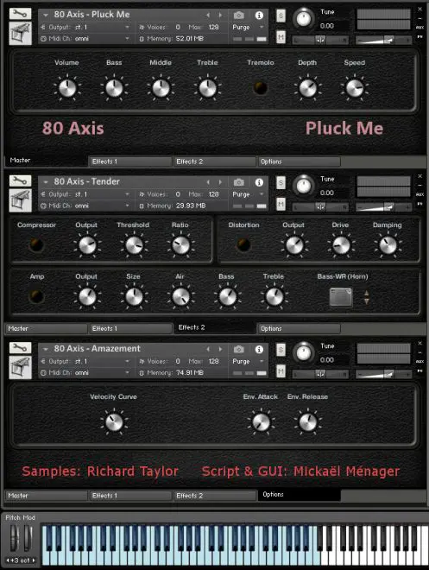The image size is (429, 570).
Task: Solo the Tender instrument
Action: pyautogui.click(x=281, y=183)
